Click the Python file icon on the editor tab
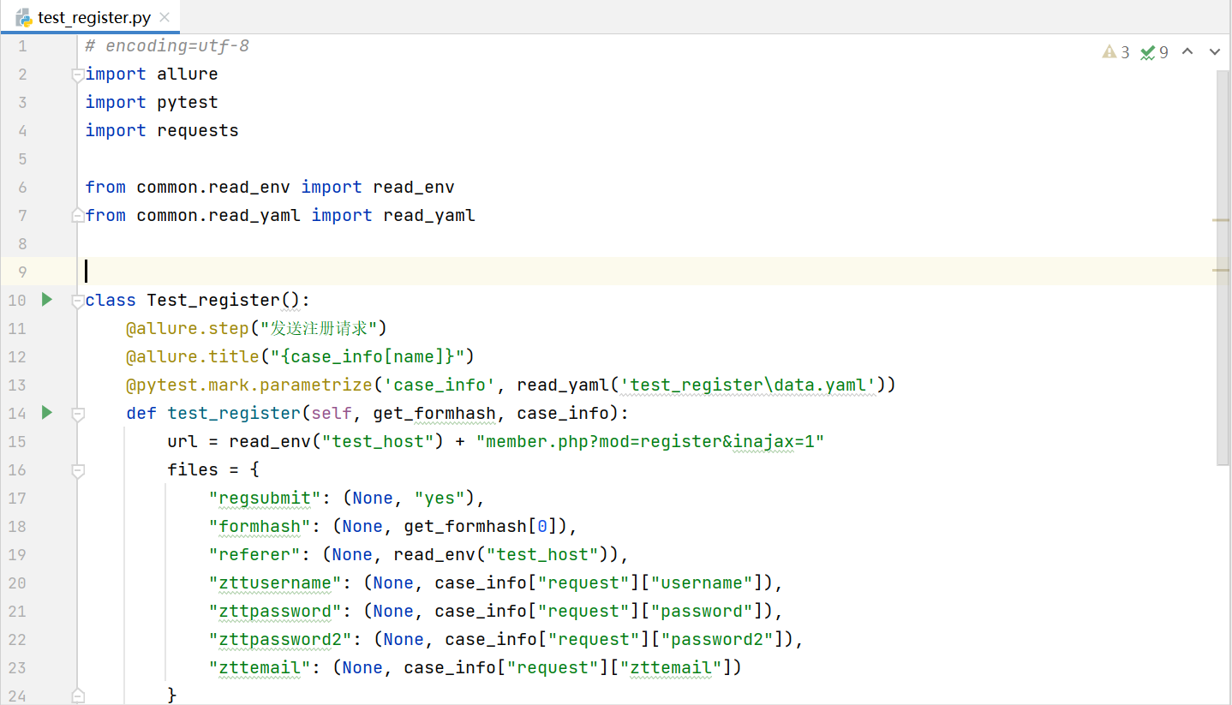Screen dimensions: 1232x705 [22, 16]
